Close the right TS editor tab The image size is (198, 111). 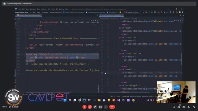(123, 15)
